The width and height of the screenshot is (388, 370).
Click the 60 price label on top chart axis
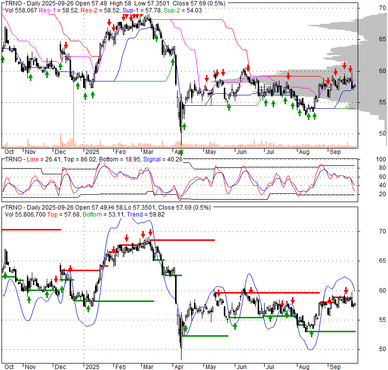point(383,71)
